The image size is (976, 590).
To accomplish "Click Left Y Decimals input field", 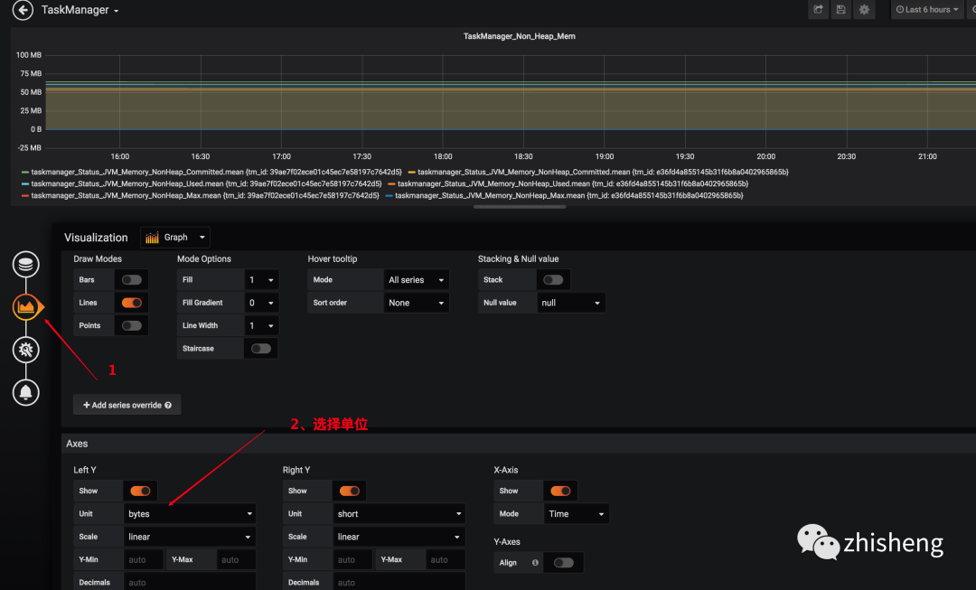I will [x=190, y=582].
